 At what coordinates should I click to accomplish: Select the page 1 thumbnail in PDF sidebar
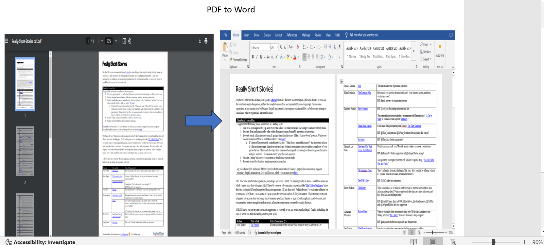click(25, 84)
